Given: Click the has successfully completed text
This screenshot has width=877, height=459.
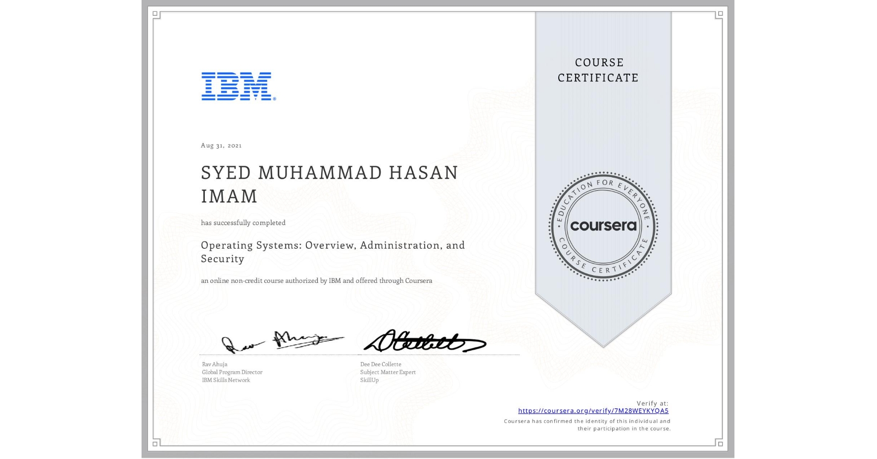Looking at the screenshot, I should pyautogui.click(x=243, y=223).
